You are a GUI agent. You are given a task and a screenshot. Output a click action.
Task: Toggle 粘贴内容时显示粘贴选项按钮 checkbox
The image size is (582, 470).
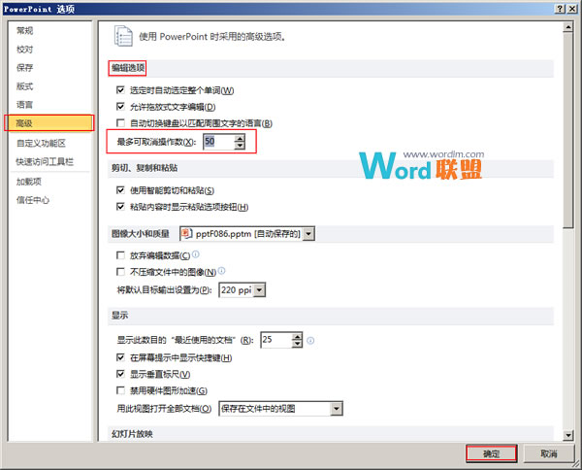click(120, 206)
